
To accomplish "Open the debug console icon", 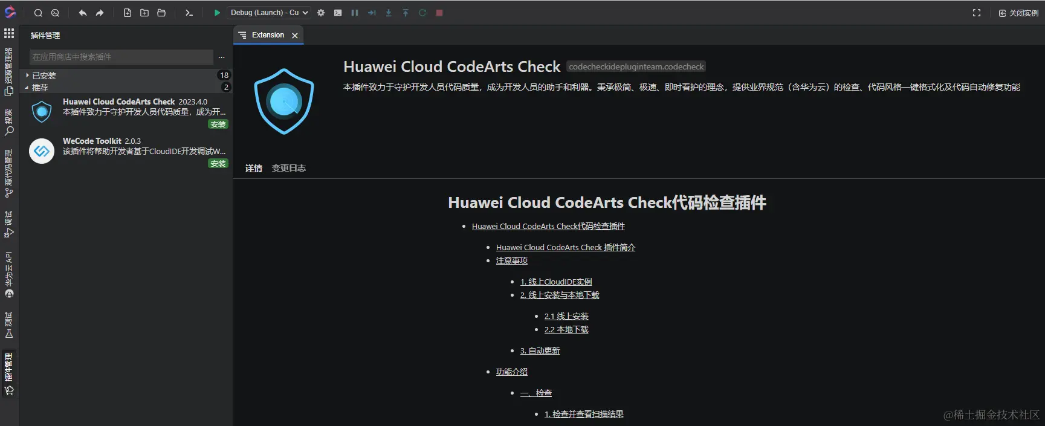I will coord(338,13).
